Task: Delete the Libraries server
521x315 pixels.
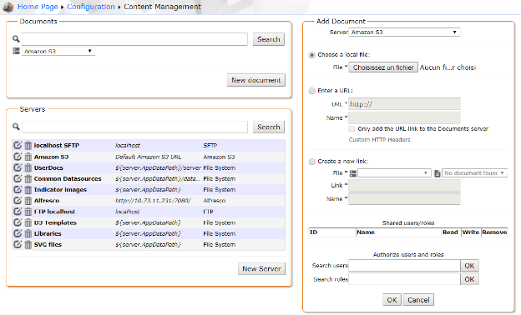Action: coord(28,233)
